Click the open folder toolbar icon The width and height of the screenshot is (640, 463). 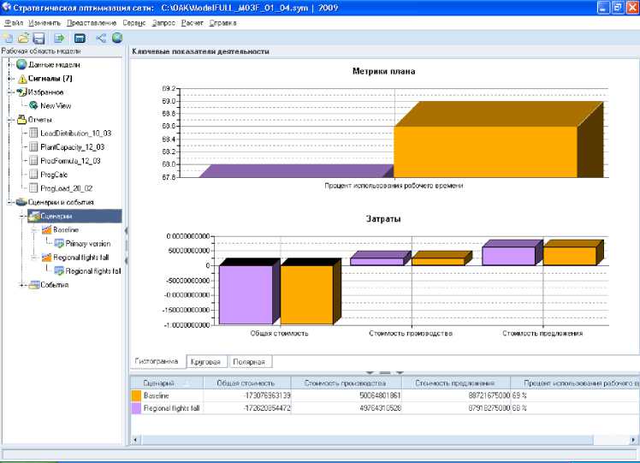click(23, 39)
